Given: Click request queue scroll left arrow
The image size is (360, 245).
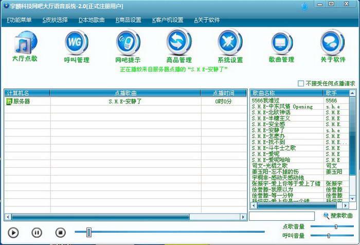Looking at the screenshot, I should click(8, 217).
